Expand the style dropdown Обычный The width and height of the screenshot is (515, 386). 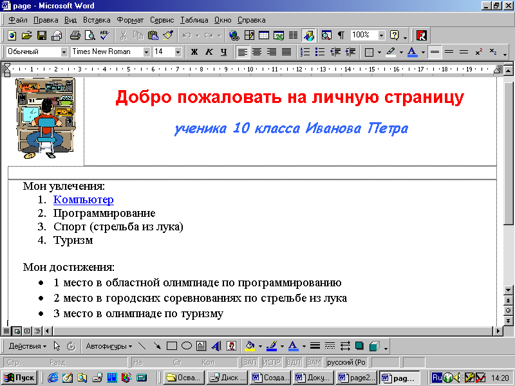(64, 52)
